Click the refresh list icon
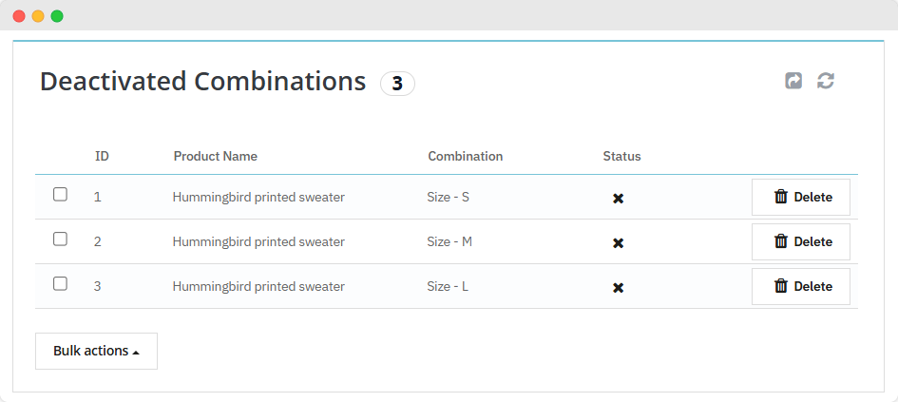This screenshot has width=898, height=402. click(826, 82)
